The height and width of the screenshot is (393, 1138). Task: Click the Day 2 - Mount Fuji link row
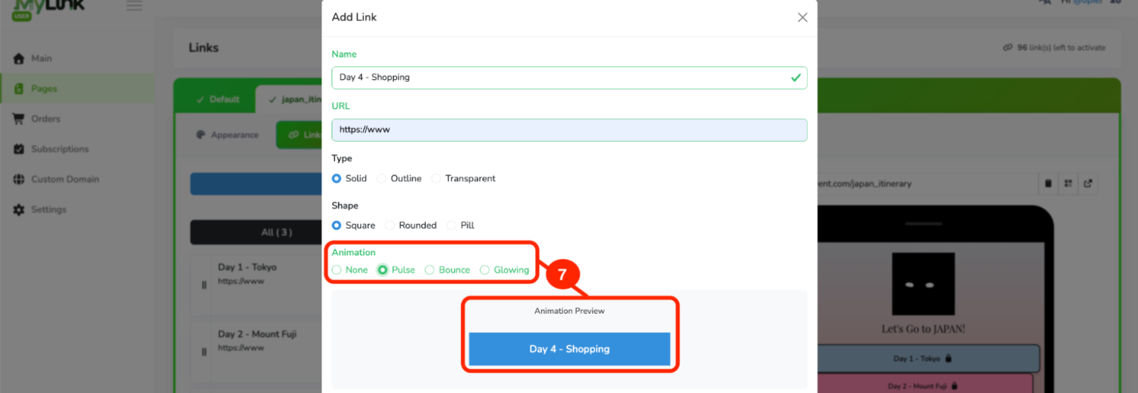256,352
